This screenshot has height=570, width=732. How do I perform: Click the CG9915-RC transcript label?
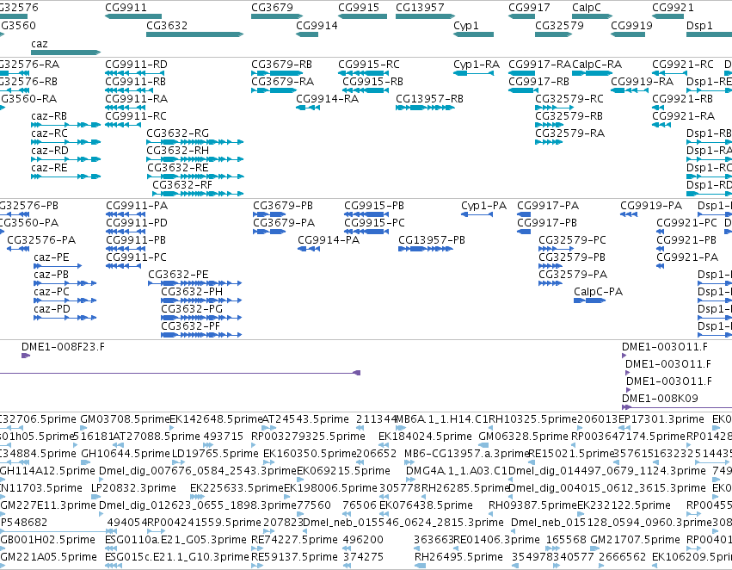(x=369, y=65)
